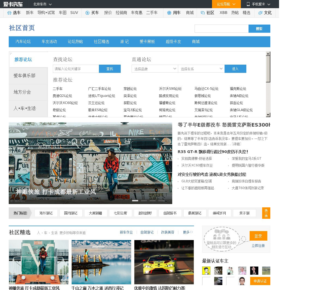This screenshot has height=290, width=327.
Task: Click the 请输入论坛关键字 forum search field
Action: coord(76,69)
